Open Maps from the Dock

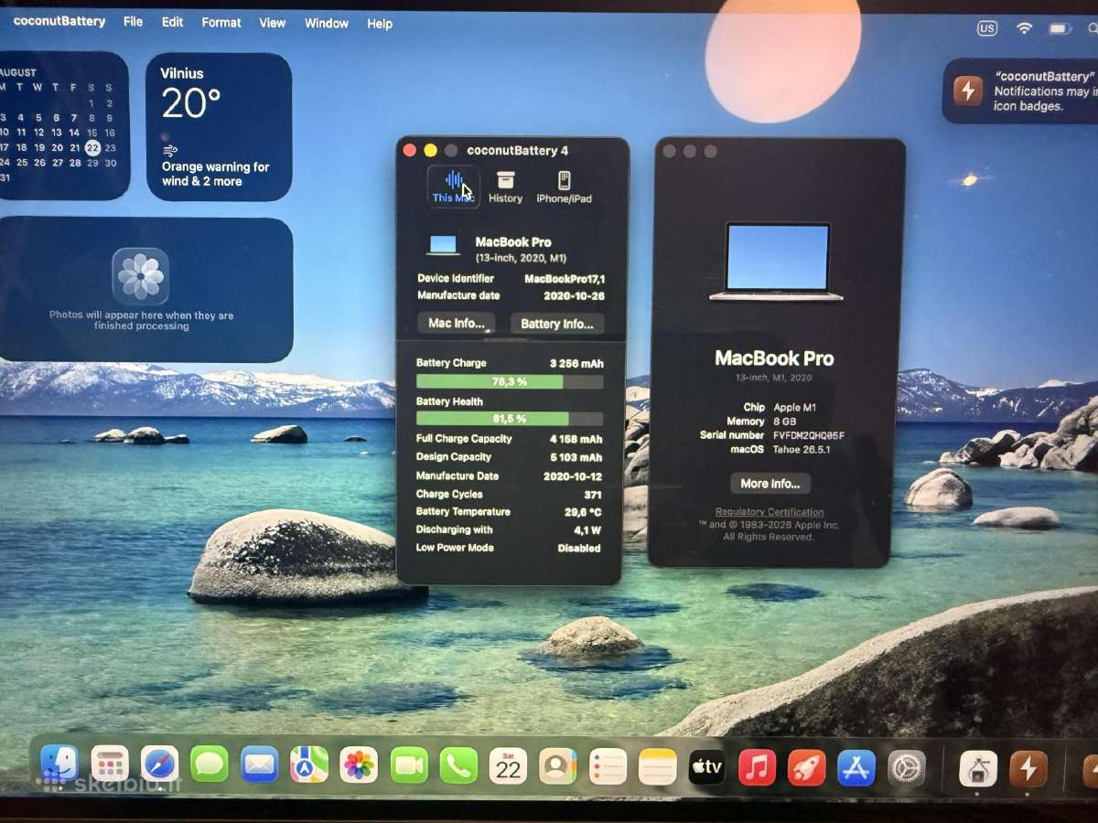pyautogui.click(x=309, y=764)
